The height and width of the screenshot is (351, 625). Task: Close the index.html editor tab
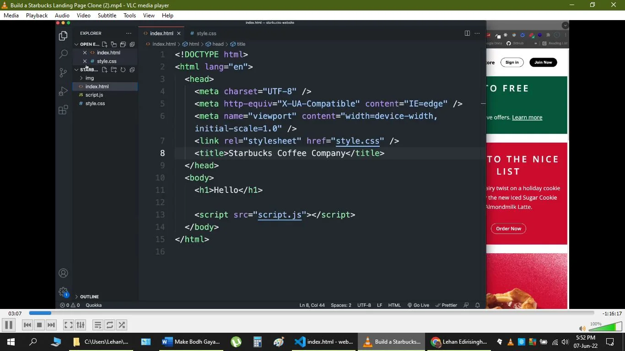[179, 33]
